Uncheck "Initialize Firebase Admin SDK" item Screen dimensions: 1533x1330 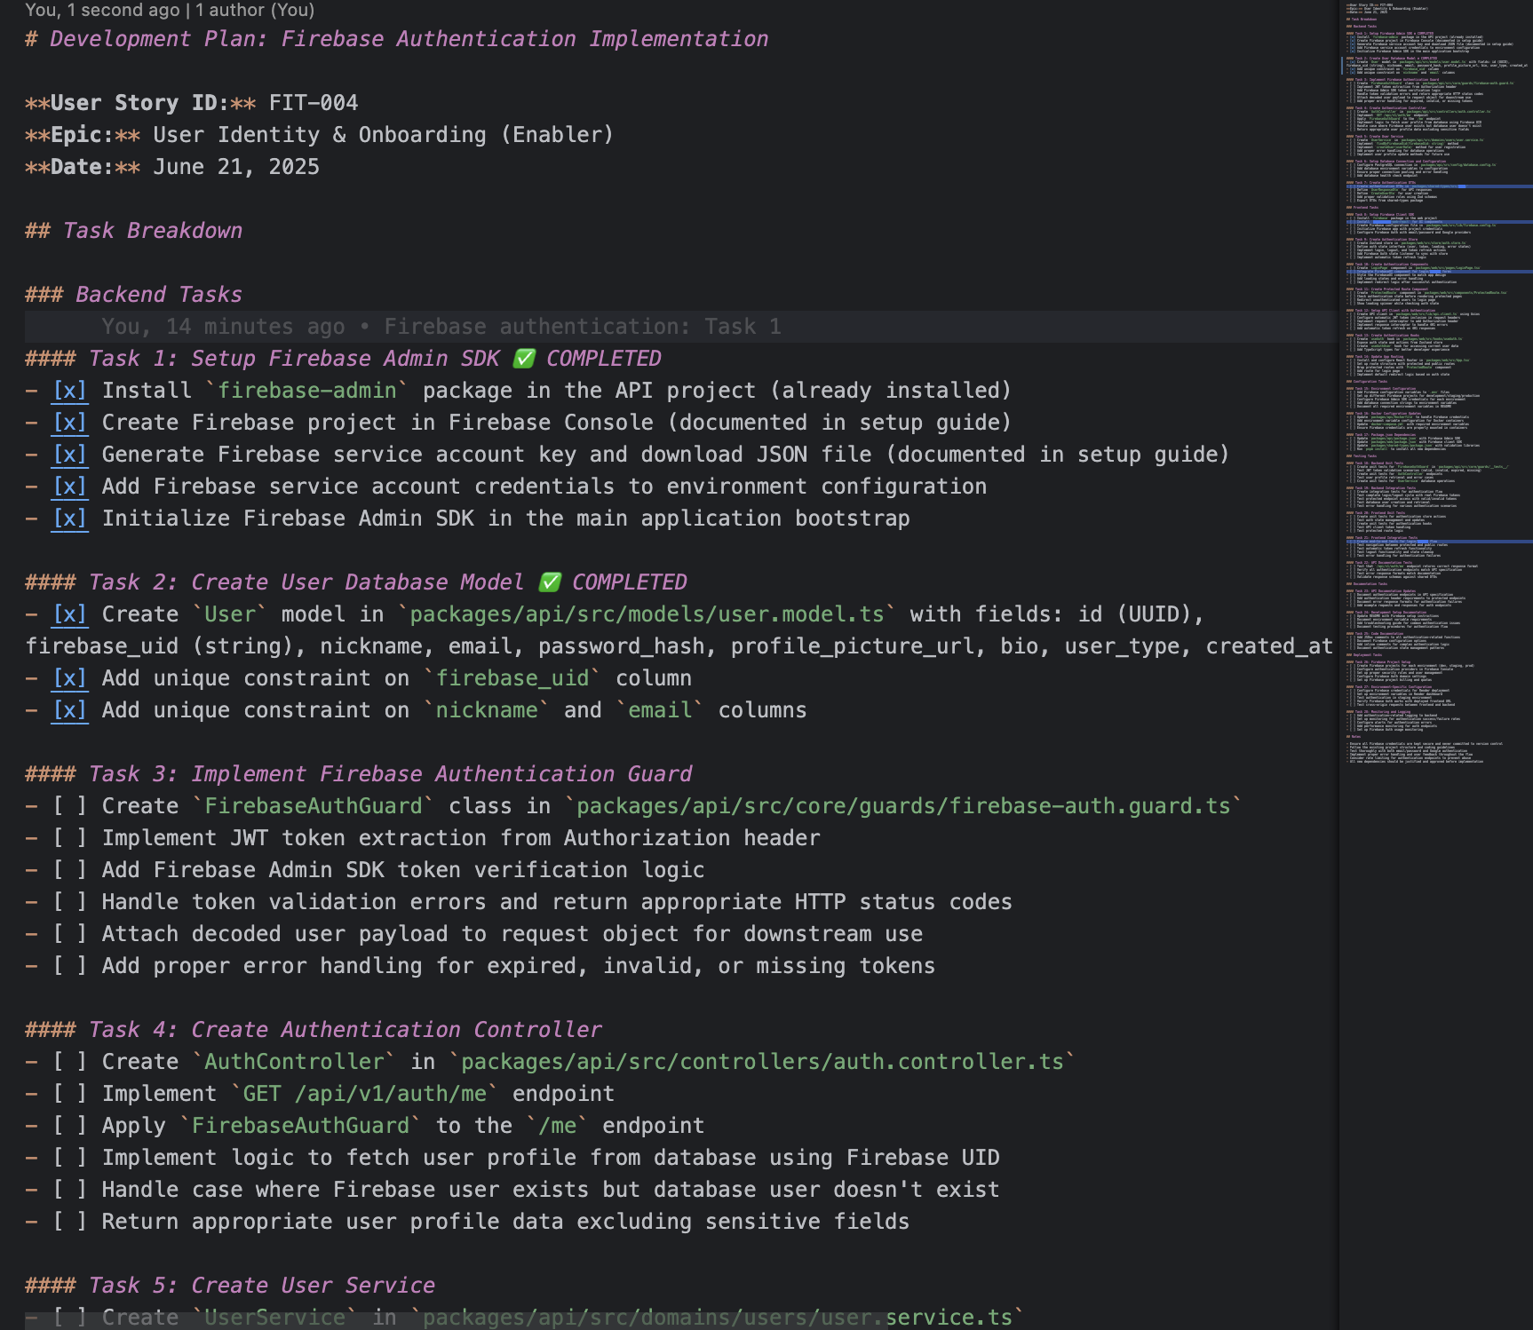69,518
